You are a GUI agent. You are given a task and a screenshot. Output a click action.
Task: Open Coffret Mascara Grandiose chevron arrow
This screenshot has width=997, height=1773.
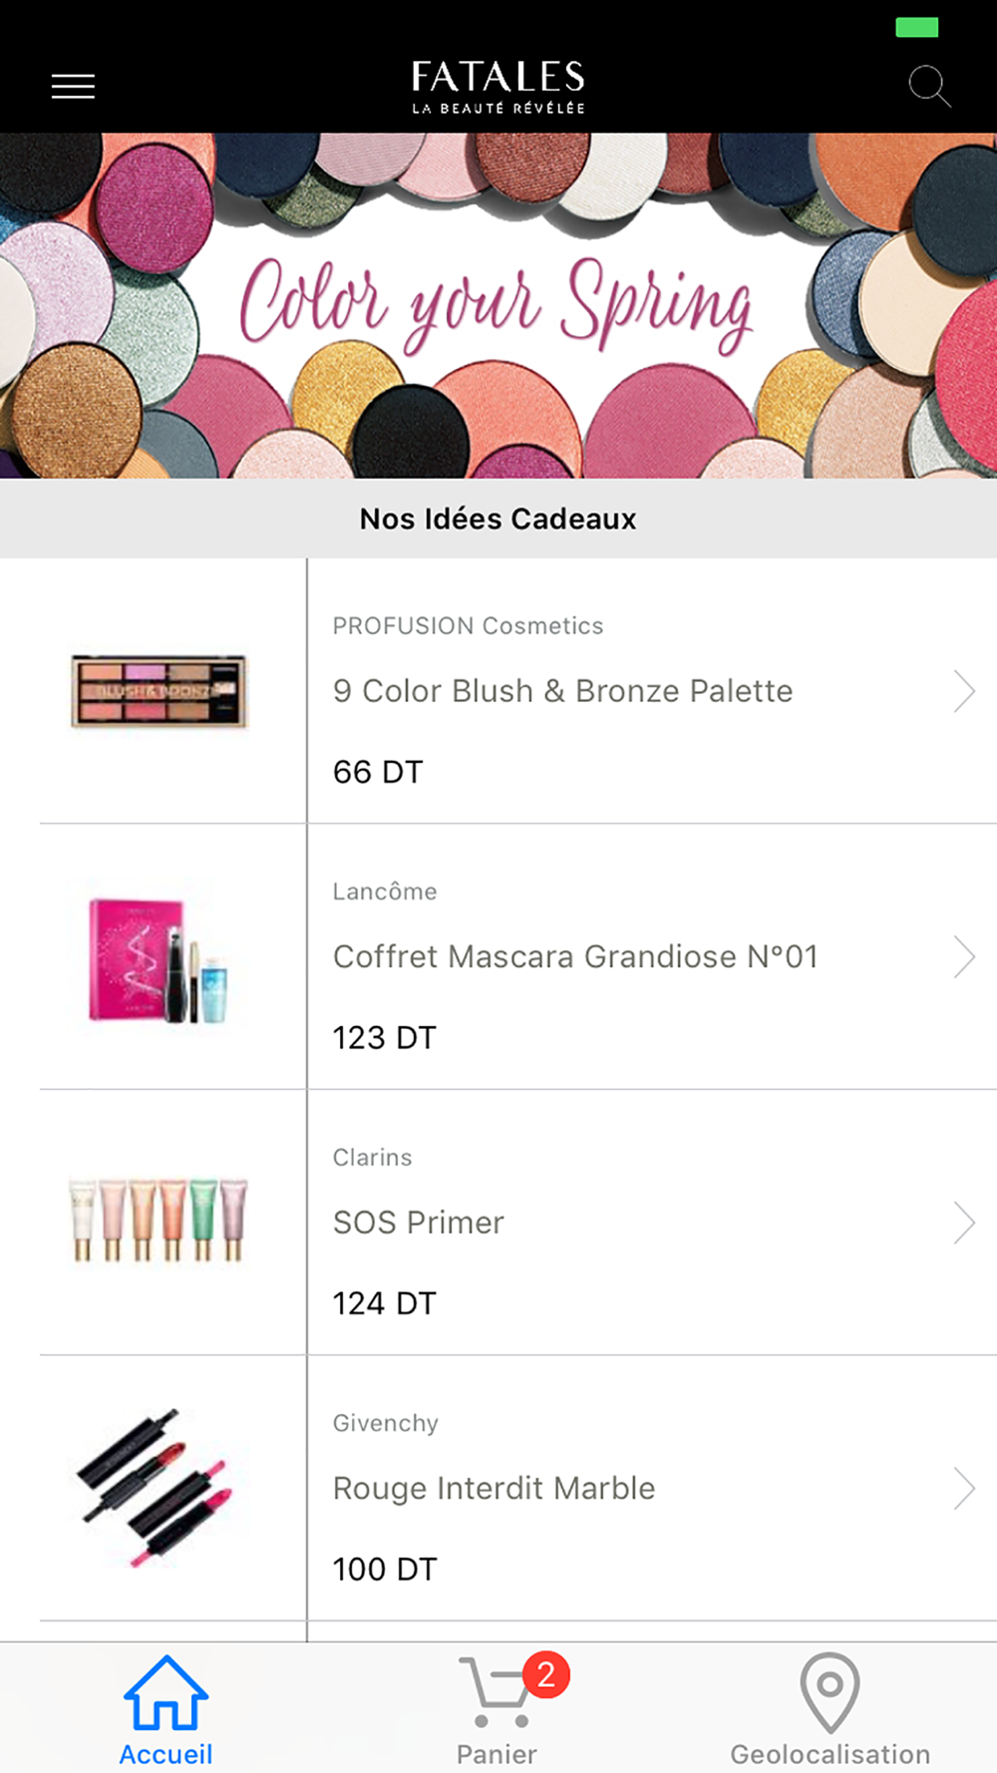point(963,956)
